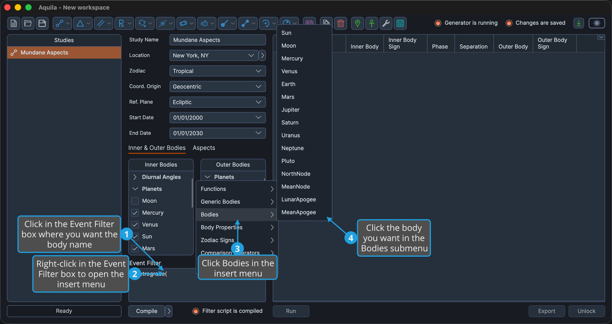
Task: Click the Compile button
Action: [x=147, y=311]
